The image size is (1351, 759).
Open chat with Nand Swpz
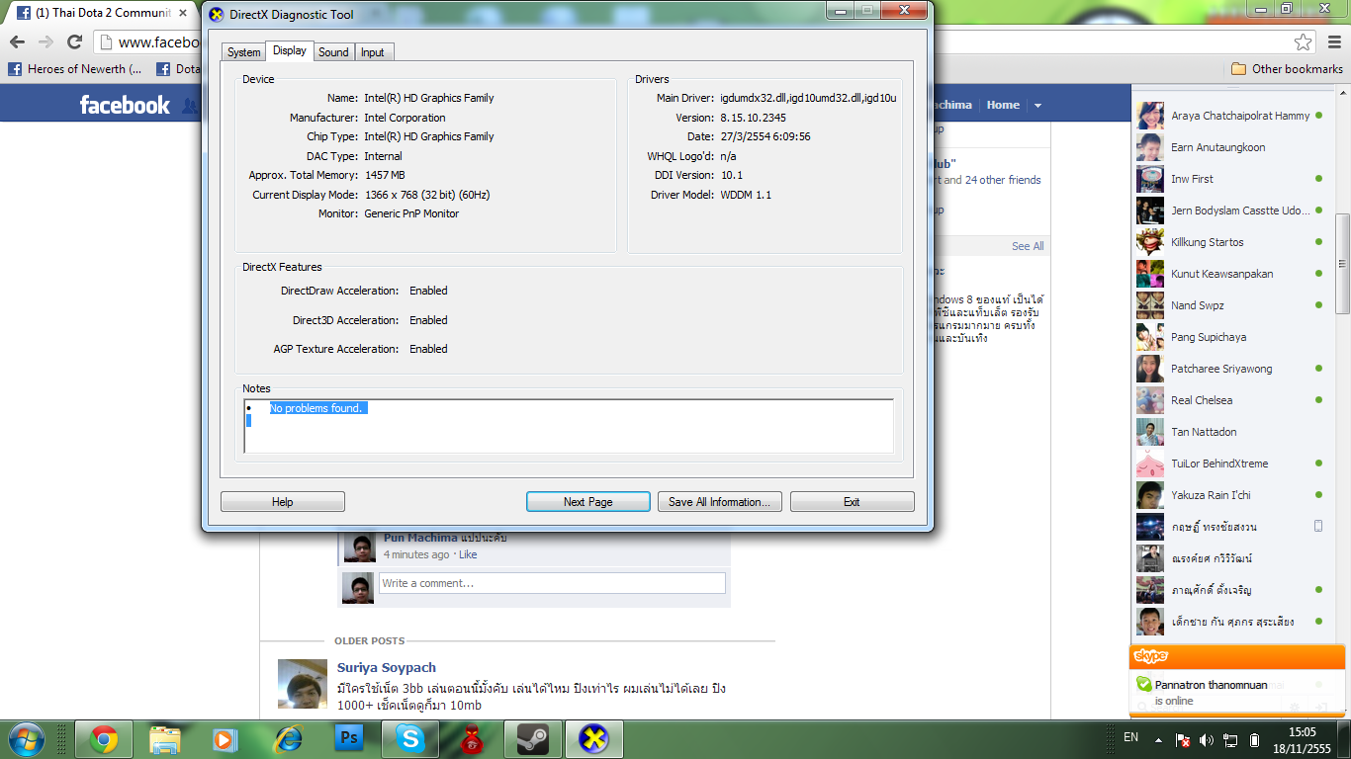pyautogui.click(x=1229, y=305)
